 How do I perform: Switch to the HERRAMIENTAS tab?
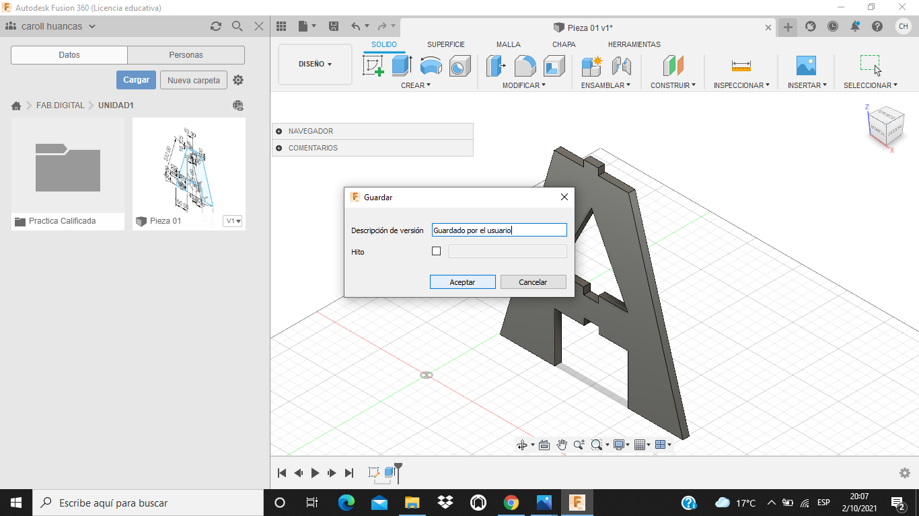click(x=634, y=44)
